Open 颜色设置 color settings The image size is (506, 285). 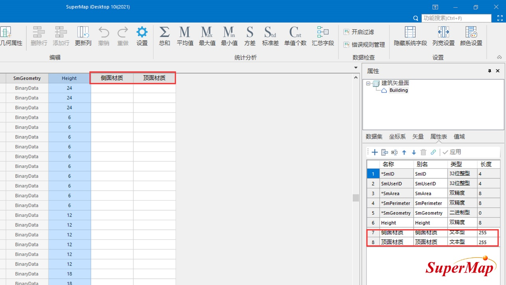[x=471, y=36]
